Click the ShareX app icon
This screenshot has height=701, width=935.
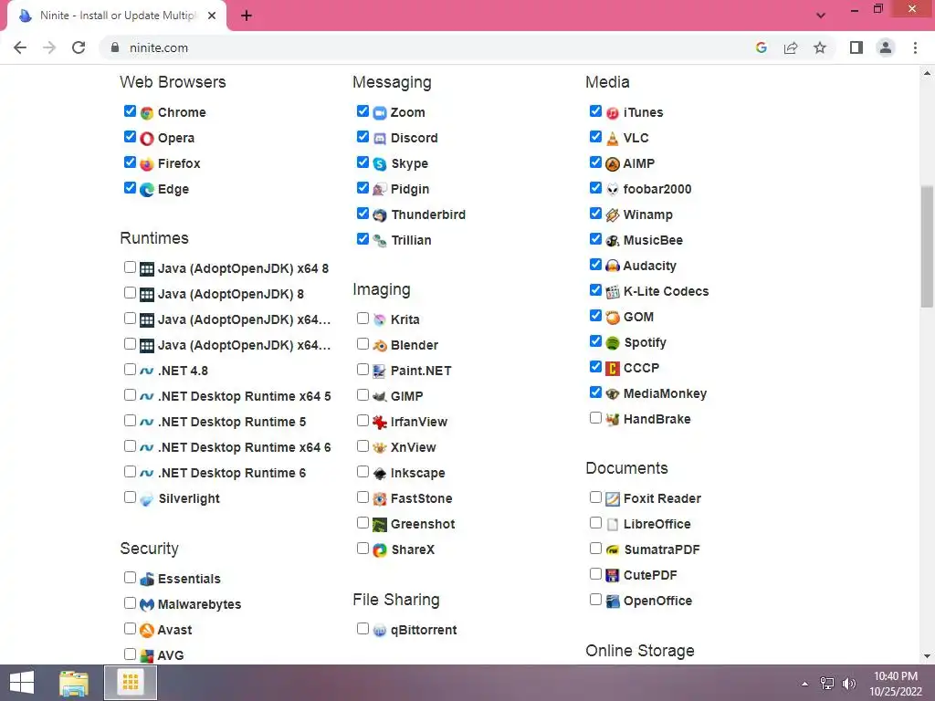(x=380, y=549)
